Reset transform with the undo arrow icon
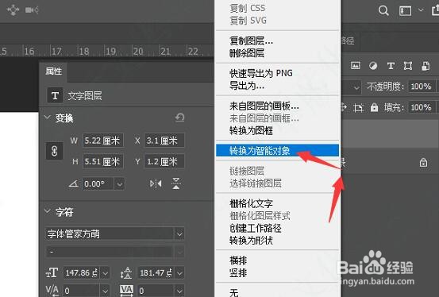Image resolution: width=439 pixels, height=297 pixels. 179,118
